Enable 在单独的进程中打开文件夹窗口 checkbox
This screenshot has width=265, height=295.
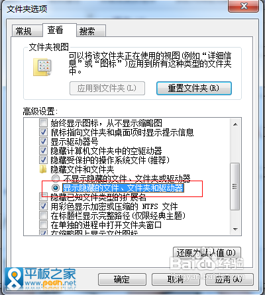tap(43, 225)
